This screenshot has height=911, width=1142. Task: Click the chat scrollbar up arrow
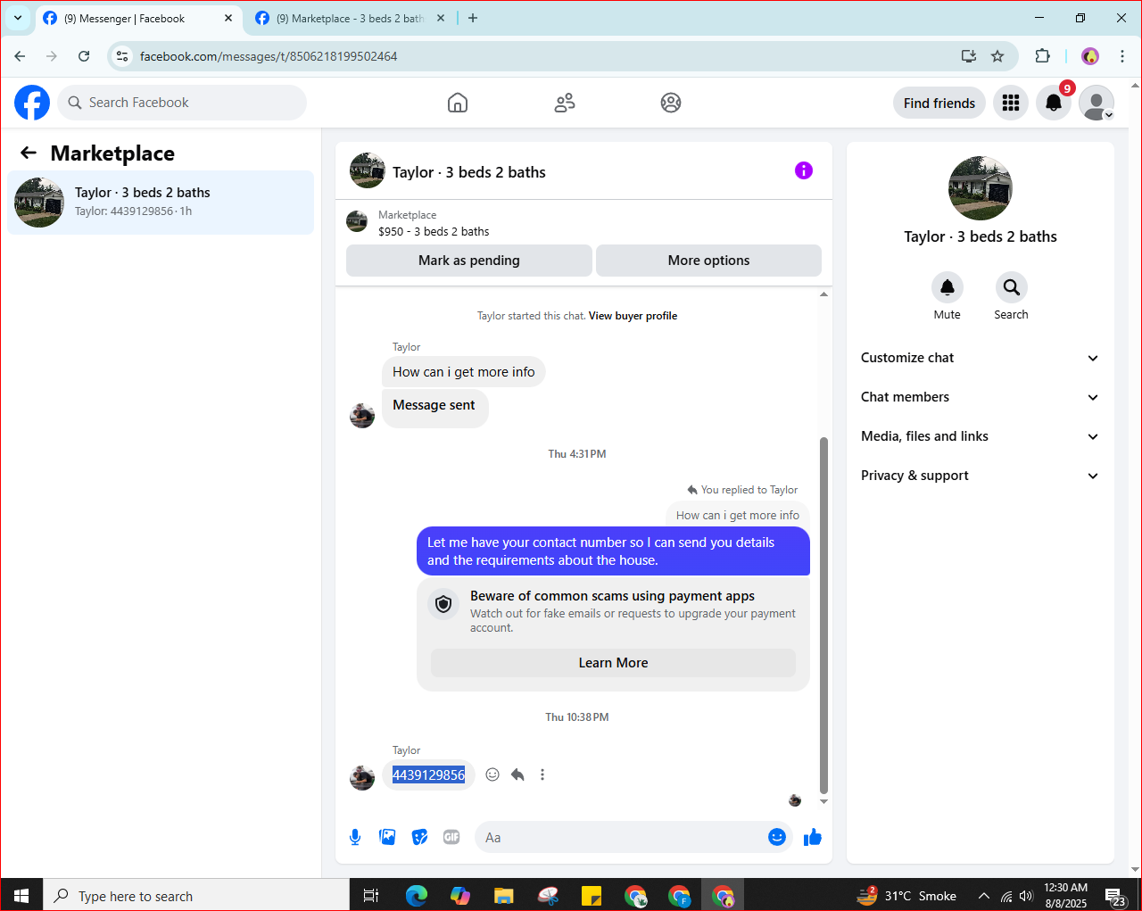pos(823,294)
